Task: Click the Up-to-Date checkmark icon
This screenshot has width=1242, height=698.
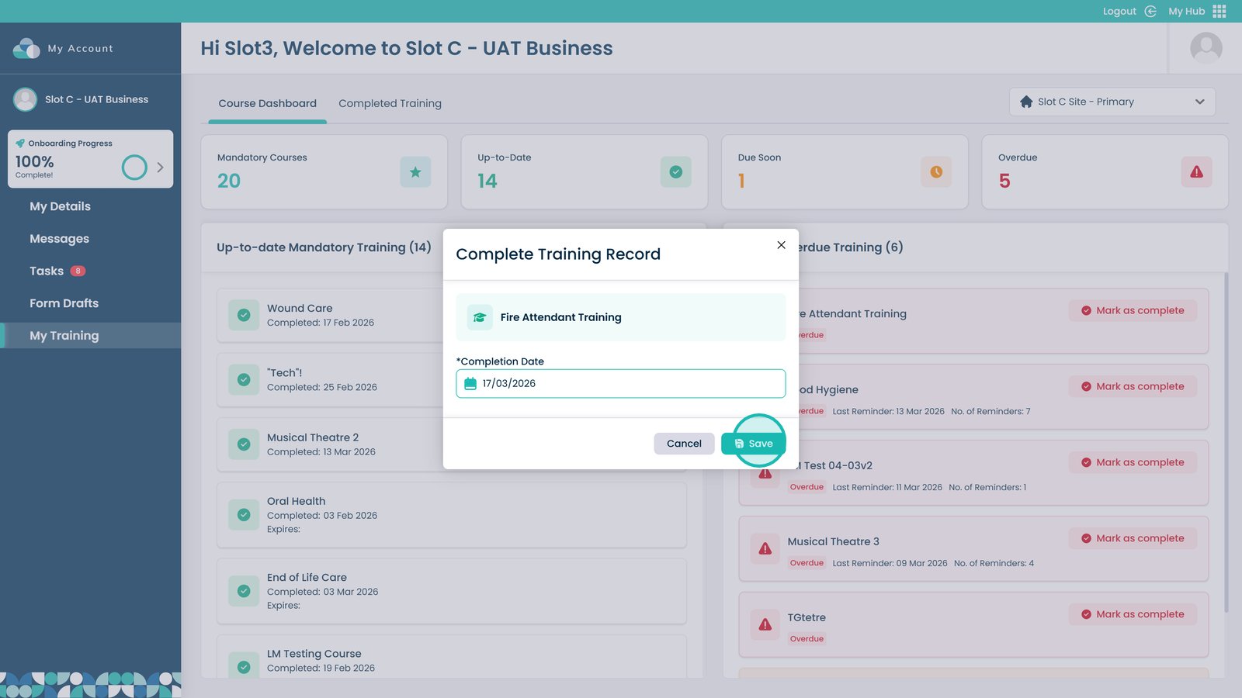Action: click(x=675, y=172)
